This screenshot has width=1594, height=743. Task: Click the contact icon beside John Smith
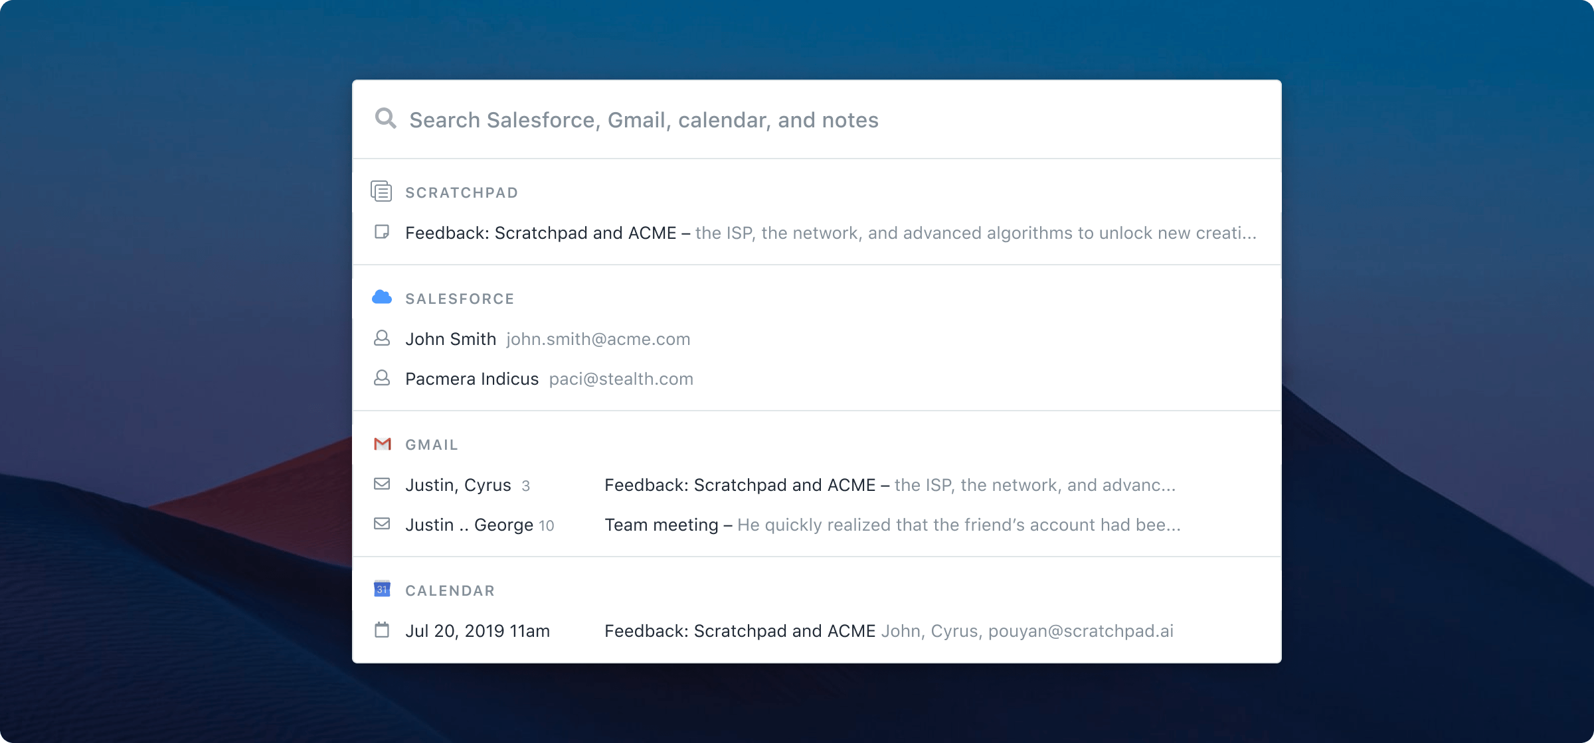(381, 338)
